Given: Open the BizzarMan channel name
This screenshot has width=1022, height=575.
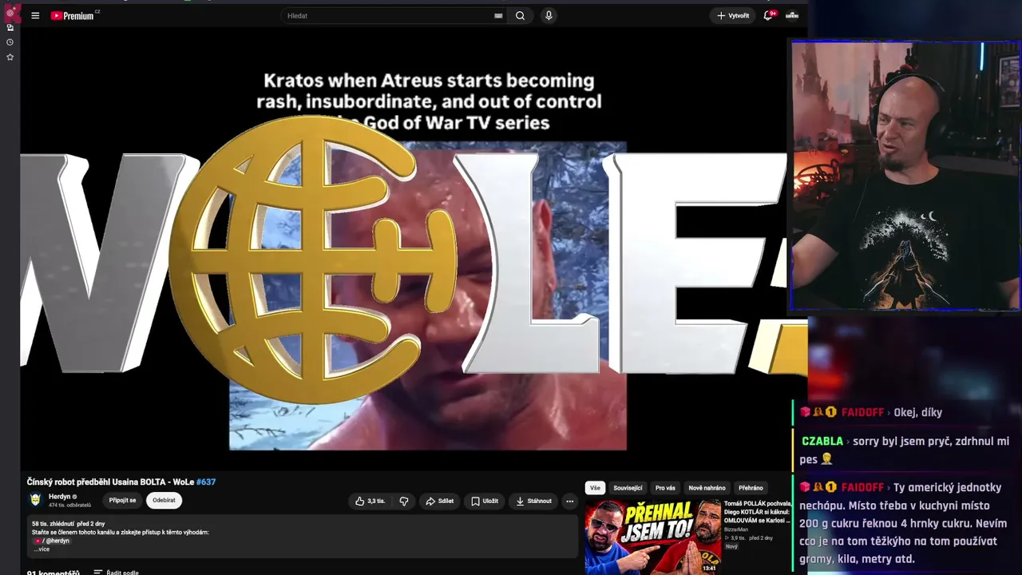Looking at the screenshot, I should 736,529.
